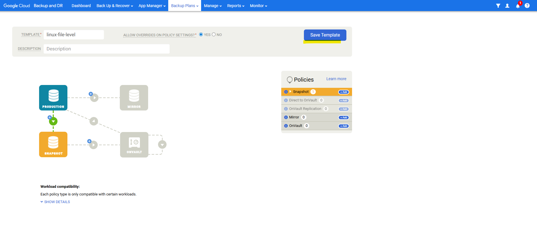
Task: Open the Back Up & Recover menu
Action: [x=115, y=6]
